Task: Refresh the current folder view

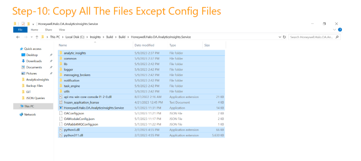Action: click(x=284, y=37)
